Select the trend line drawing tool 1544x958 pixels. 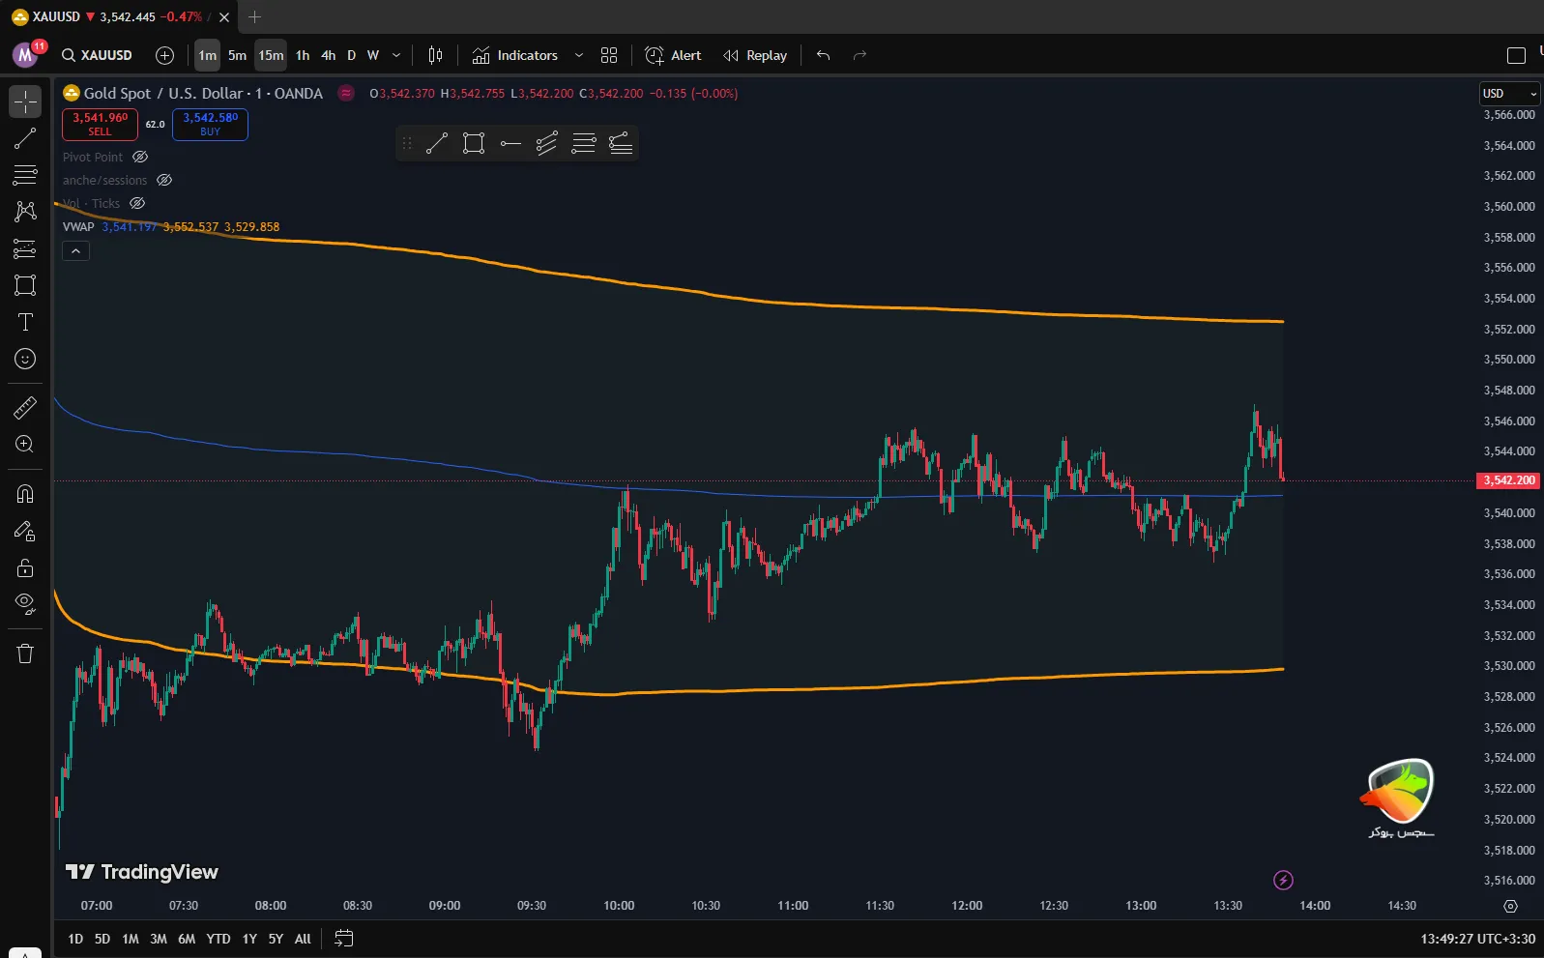point(25,138)
